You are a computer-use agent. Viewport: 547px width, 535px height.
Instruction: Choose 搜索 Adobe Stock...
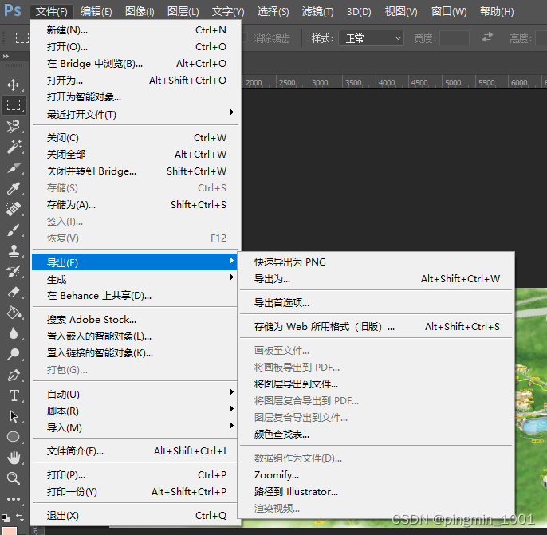coord(134,319)
